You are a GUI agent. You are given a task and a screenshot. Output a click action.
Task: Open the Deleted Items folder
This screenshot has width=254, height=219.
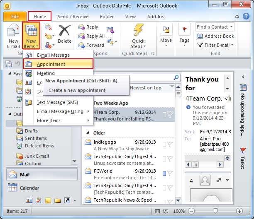click(35, 146)
